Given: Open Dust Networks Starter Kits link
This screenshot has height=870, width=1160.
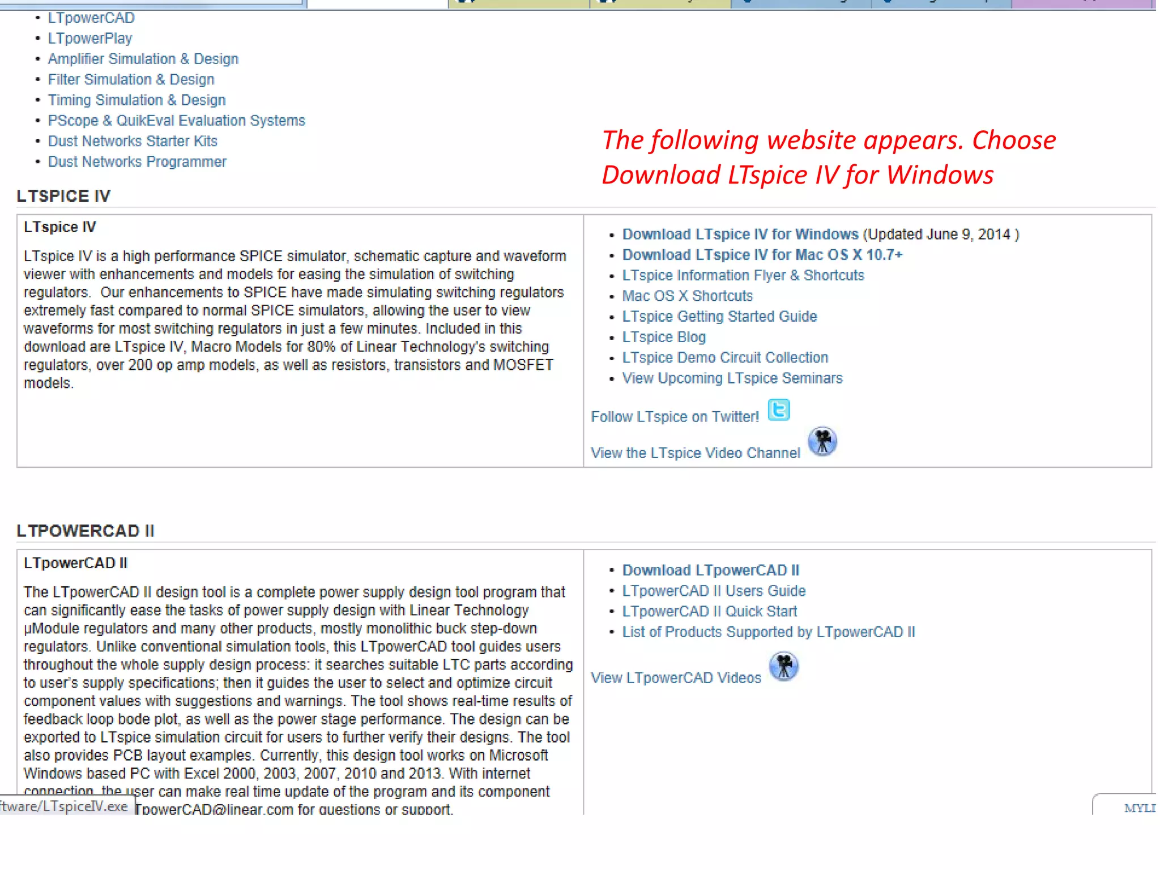Looking at the screenshot, I should point(133,141).
